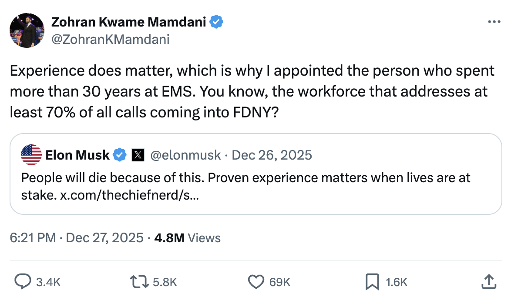Click the 6:21 PM Dec 27, 2025 timestamp

[77, 238]
